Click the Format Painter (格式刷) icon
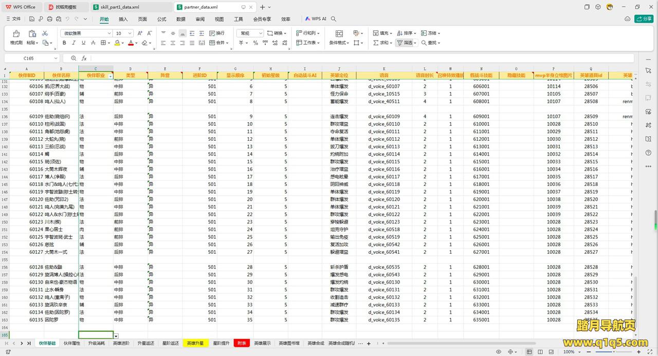The width and height of the screenshot is (658, 356). click(x=16, y=33)
